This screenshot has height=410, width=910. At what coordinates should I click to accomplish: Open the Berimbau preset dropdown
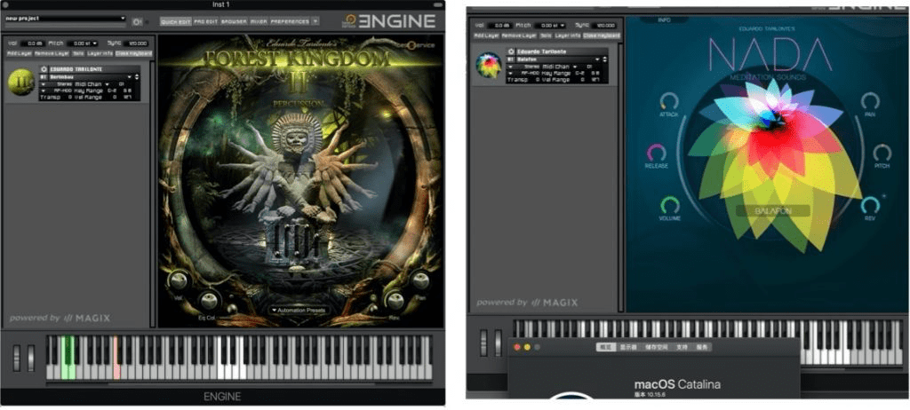[x=130, y=76]
